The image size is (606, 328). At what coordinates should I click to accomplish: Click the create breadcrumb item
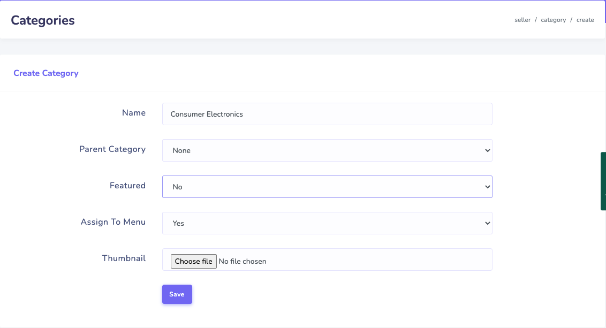(x=585, y=20)
